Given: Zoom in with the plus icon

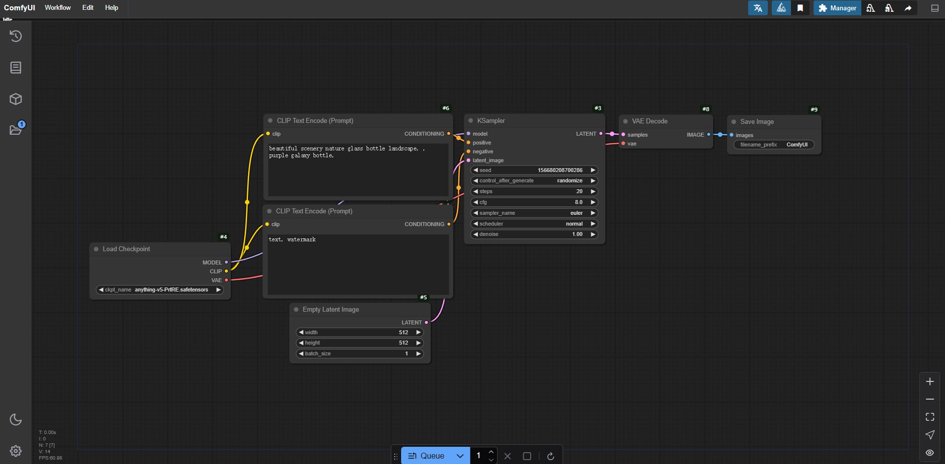Looking at the screenshot, I should (930, 381).
